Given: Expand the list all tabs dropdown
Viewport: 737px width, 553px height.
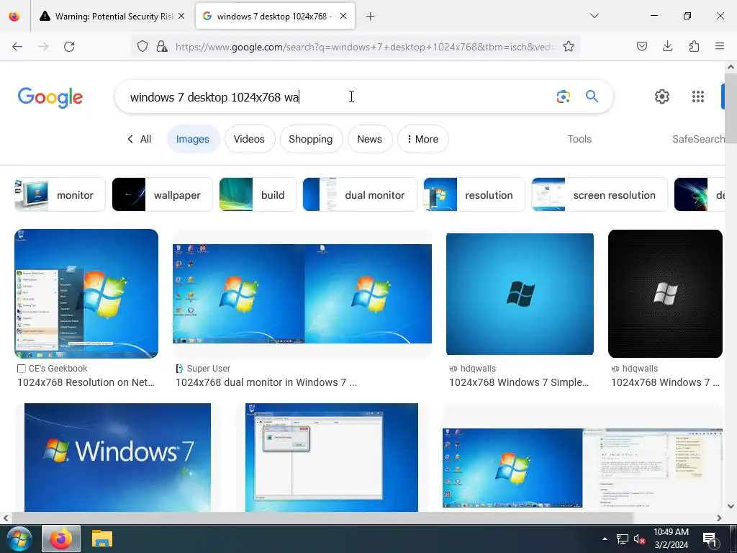Looking at the screenshot, I should point(594,16).
